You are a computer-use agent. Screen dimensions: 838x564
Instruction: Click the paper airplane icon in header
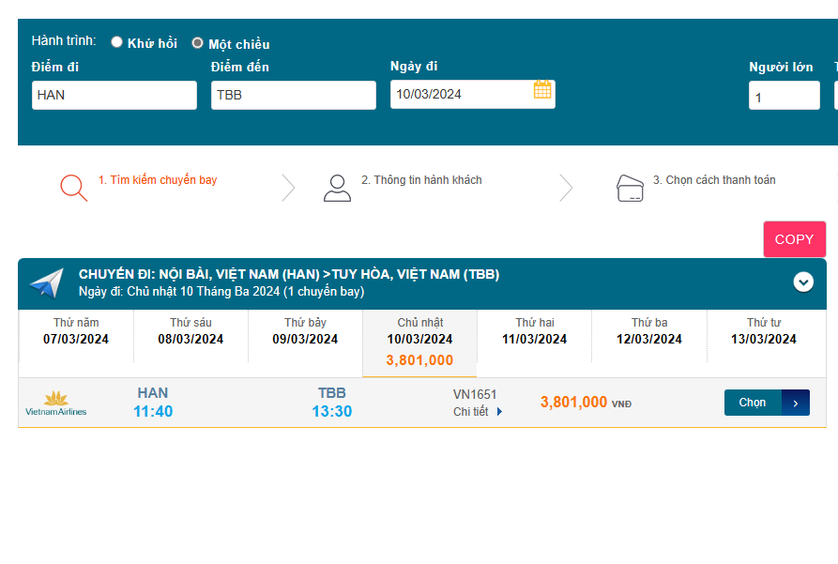46,282
